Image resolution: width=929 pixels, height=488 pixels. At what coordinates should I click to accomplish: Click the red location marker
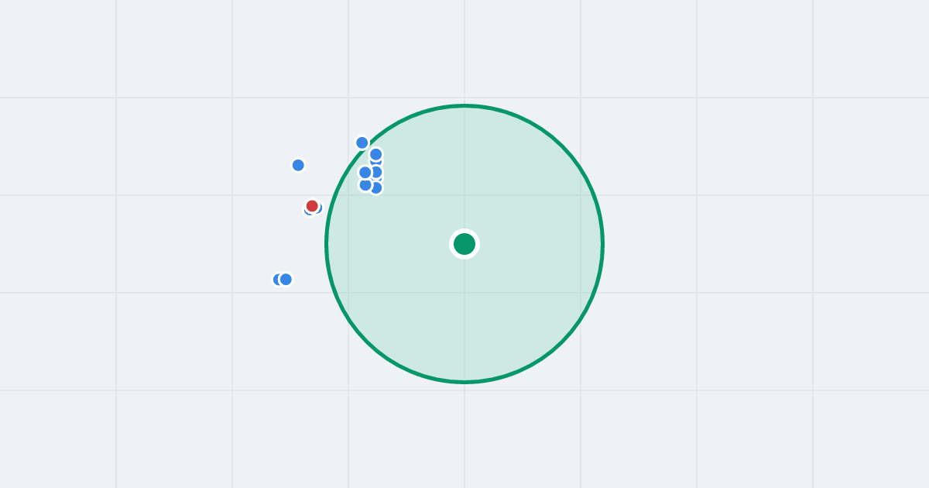click(x=312, y=206)
